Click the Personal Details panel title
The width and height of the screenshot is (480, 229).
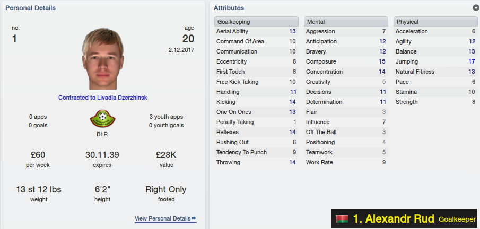click(x=31, y=8)
